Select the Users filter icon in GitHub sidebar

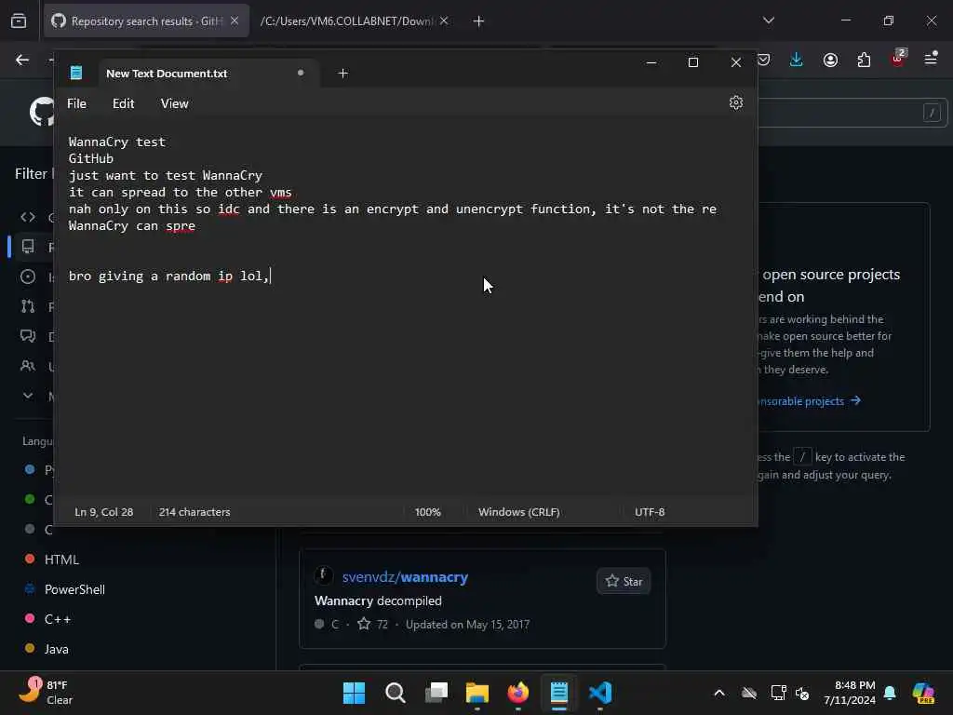[x=28, y=365]
